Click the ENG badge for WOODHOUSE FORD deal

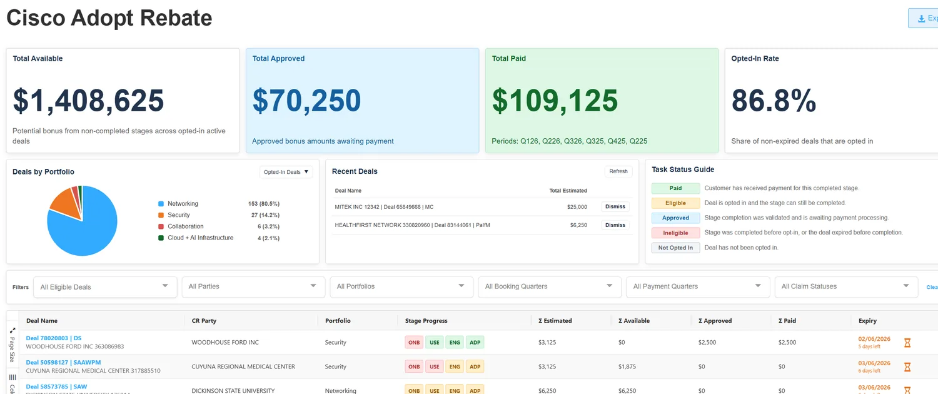(x=455, y=342)
